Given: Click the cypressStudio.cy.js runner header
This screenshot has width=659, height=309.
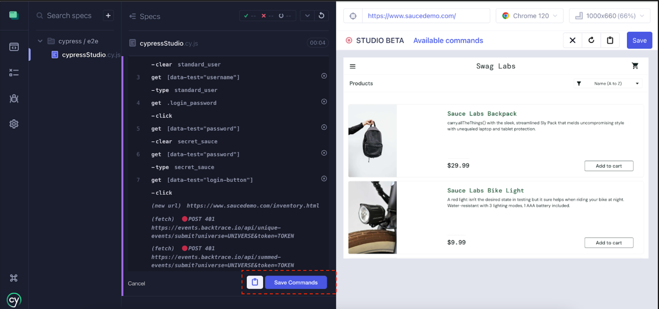Looking at the screenshot, I should point(169,43).
